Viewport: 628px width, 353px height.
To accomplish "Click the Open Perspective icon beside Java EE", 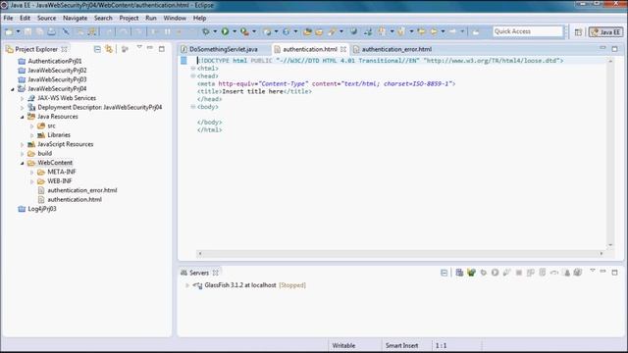I will 578,32.
